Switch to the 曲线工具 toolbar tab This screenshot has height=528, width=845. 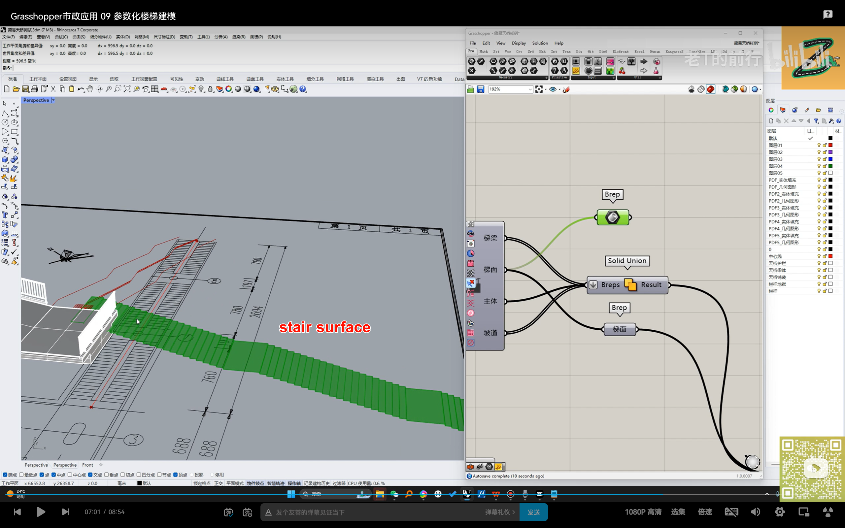click(x=224, y=79)
